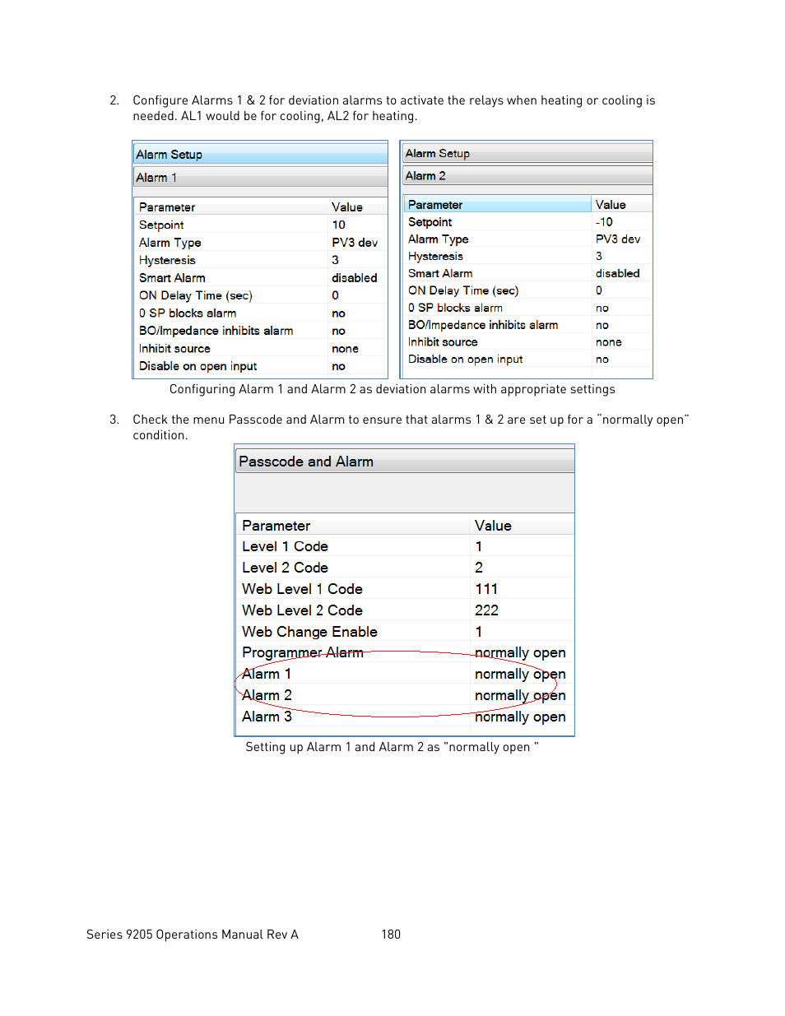Screen dimensions: 785x1016
Task: Click 0 SP blocks alarm in Alarm 2
Action: (455, 308)
